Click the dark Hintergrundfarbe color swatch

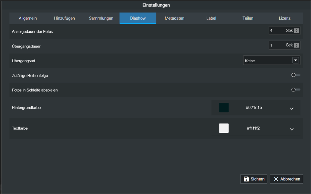tap(224, 108)
